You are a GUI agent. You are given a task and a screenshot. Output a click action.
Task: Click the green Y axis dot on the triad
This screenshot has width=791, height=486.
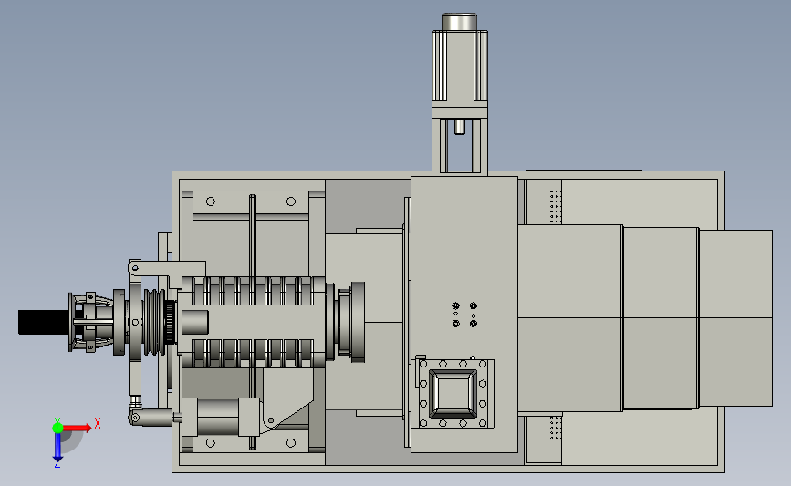(57, 428)
